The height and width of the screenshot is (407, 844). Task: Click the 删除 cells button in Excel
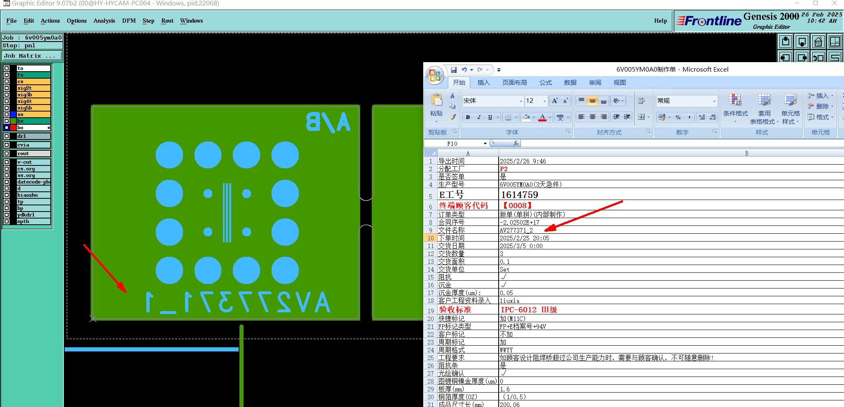(x=821, y=106)
